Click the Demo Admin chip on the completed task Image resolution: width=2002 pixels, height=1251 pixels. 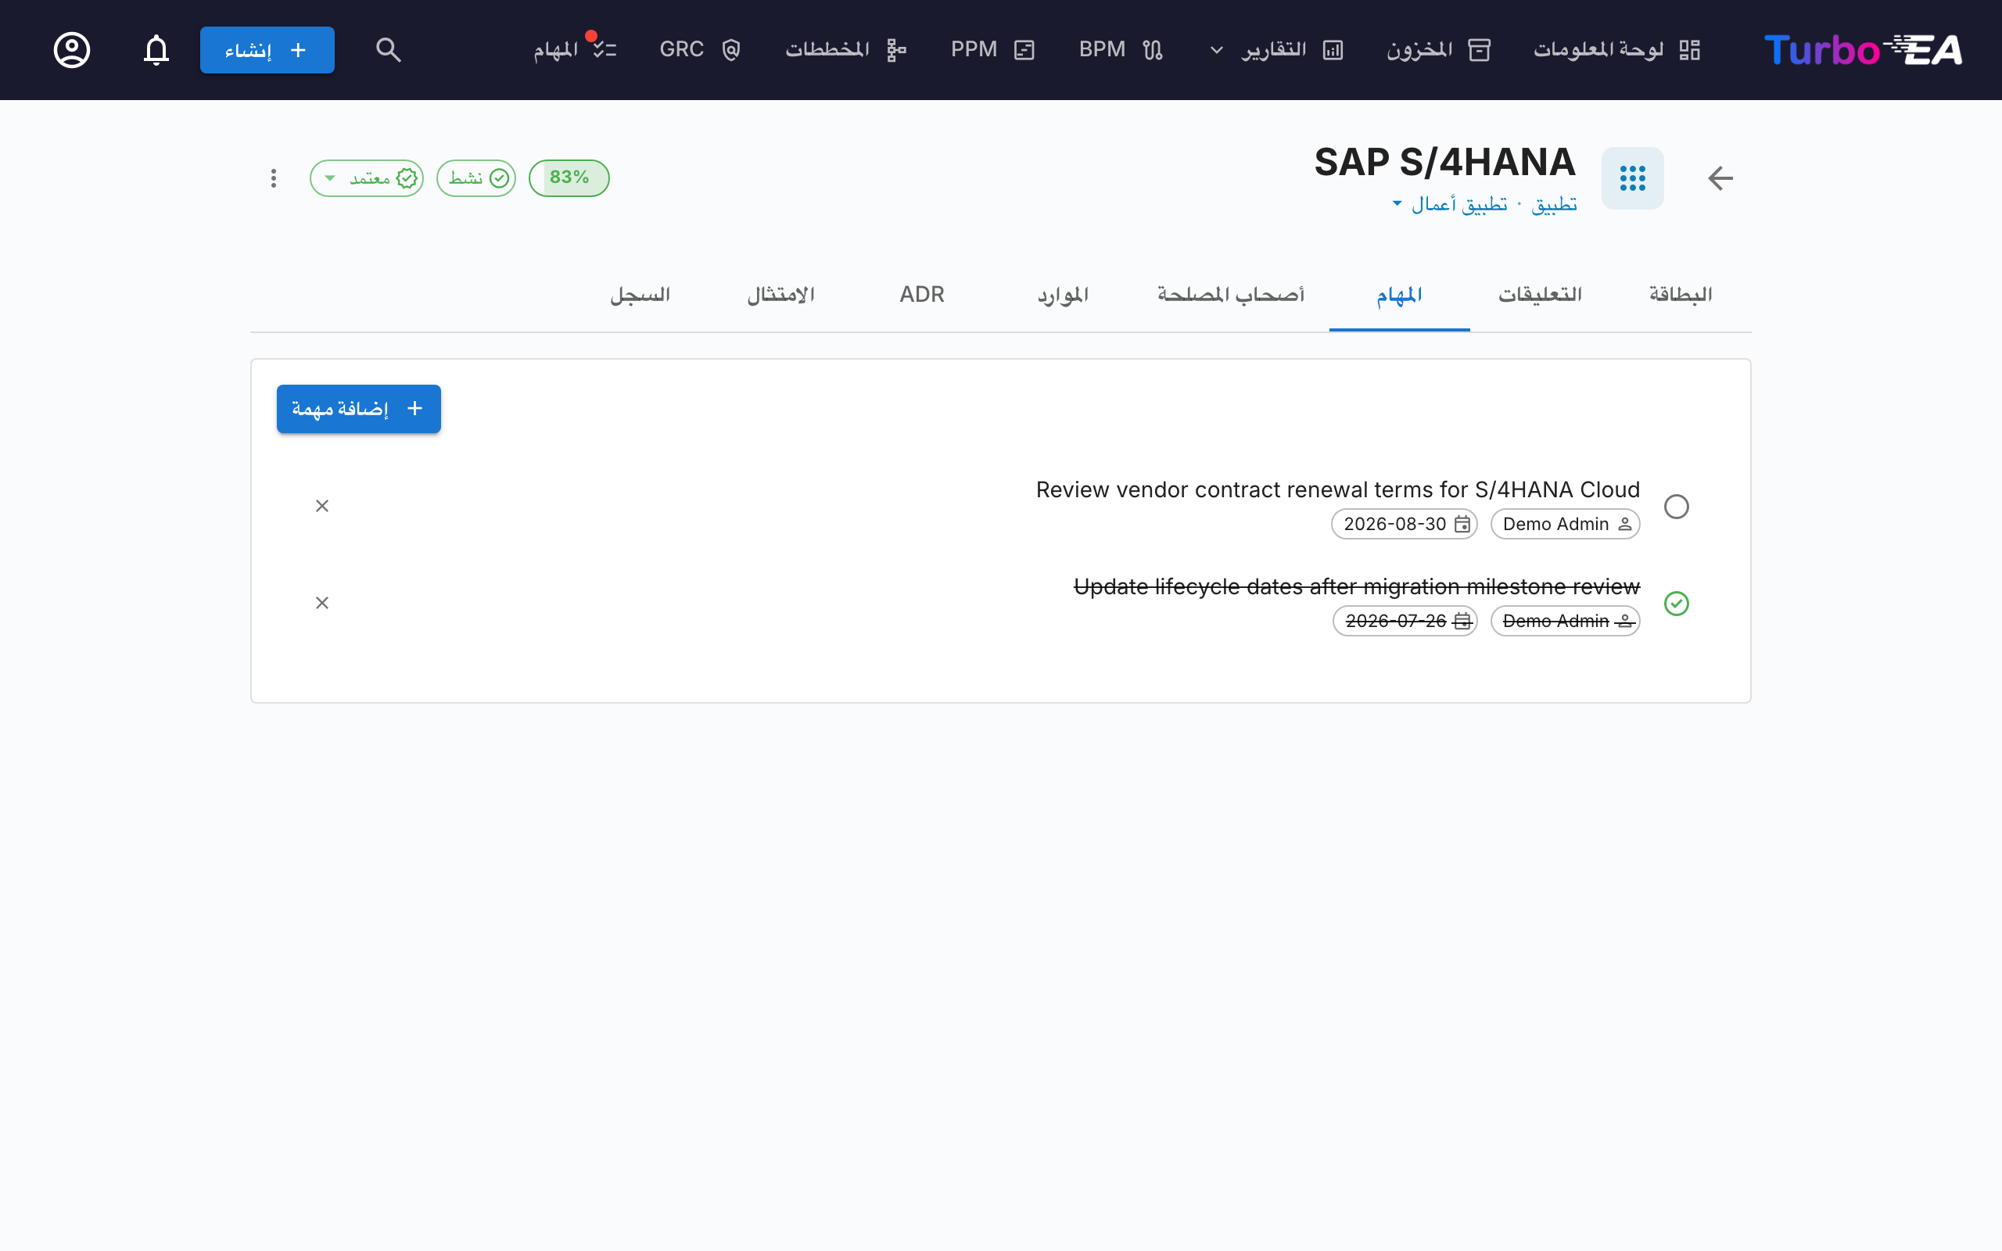click(1565, 621)
